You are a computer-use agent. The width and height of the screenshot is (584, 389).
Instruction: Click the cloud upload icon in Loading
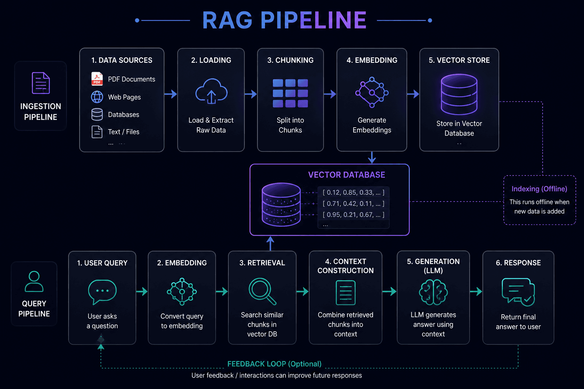211,91
